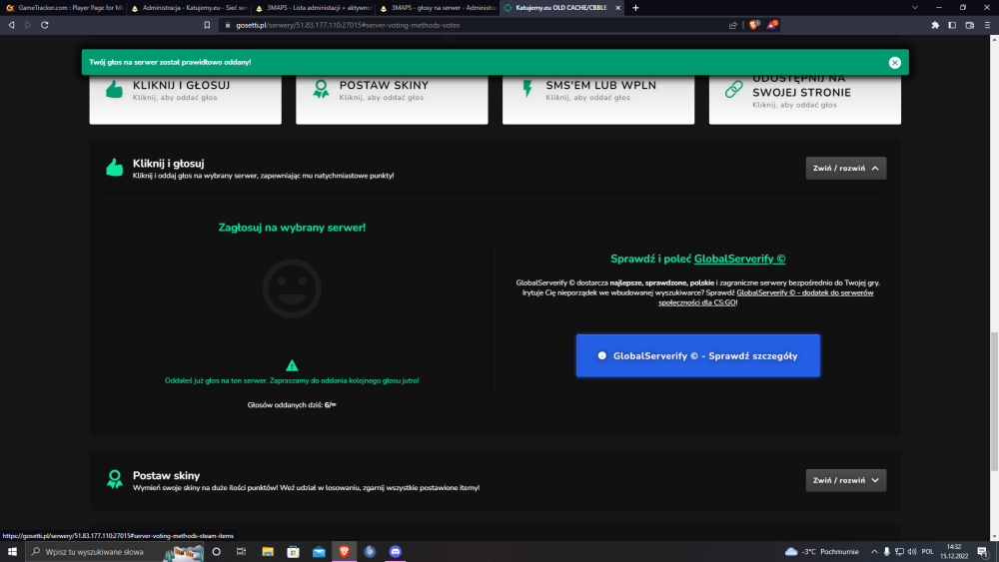Close the green vote success notification

(894, 62)
